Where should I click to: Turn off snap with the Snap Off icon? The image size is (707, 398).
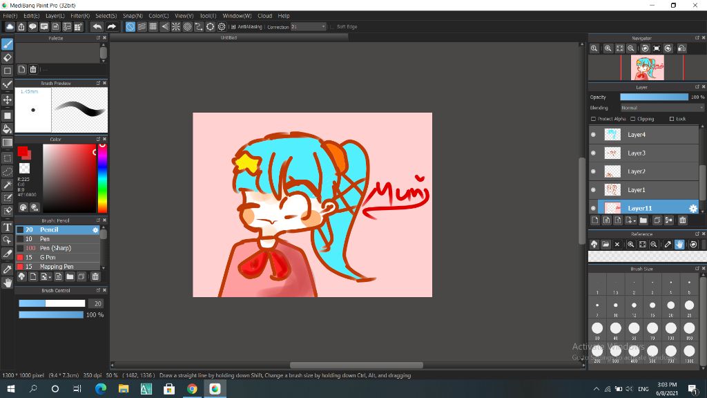(130, 27)
